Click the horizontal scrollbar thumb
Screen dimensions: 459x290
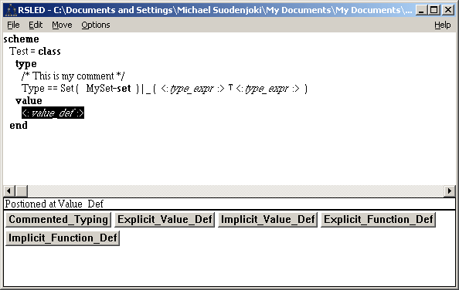pos(22,191)
